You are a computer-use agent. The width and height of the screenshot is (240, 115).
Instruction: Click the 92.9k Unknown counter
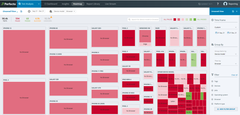click(x=48, y=20)
